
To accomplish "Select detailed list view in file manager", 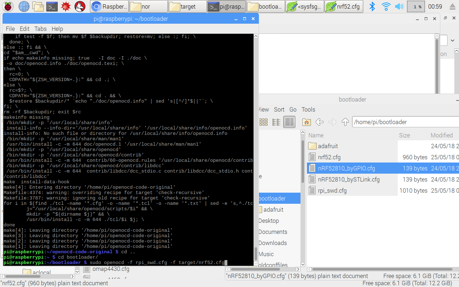I will (x=289, y=122).
